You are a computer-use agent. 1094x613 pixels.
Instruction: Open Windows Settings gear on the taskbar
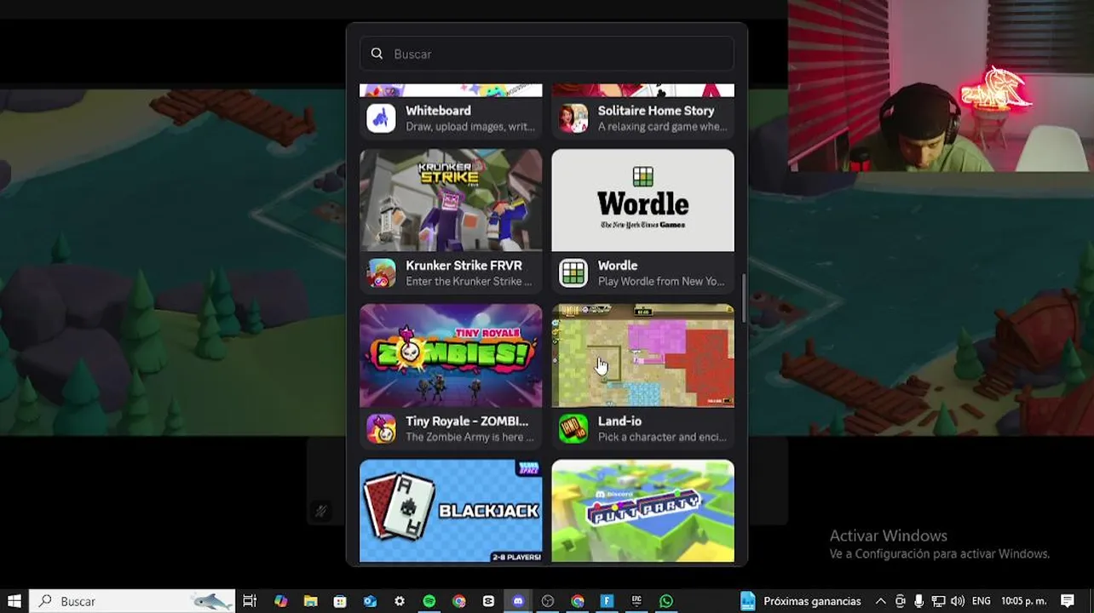click(x=400, y=601)
